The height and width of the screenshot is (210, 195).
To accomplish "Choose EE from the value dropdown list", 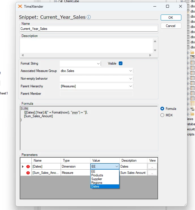I will coord(105,172).
